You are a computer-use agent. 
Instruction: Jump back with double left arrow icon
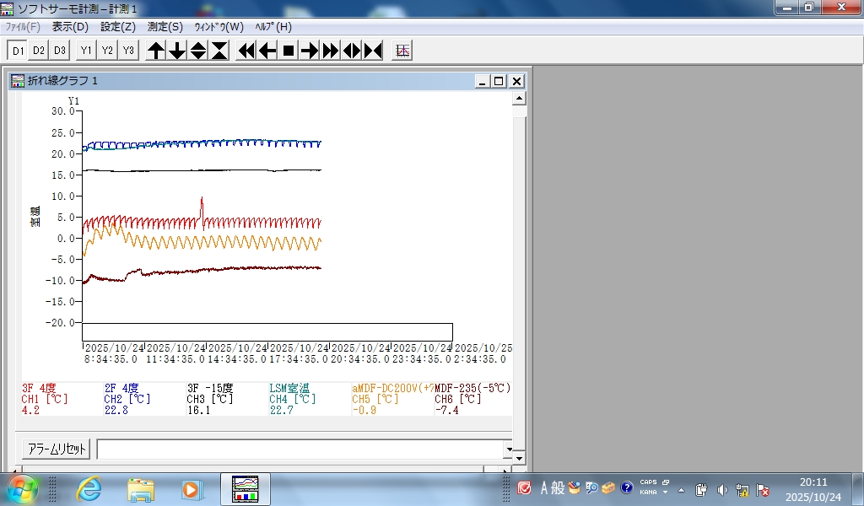[x=246, y=51]
